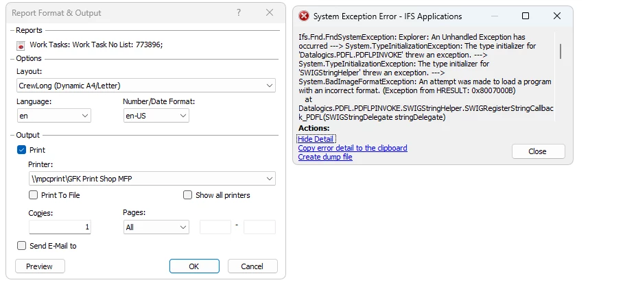Enable Send E-Mail to checkbox

pos(21,246)
